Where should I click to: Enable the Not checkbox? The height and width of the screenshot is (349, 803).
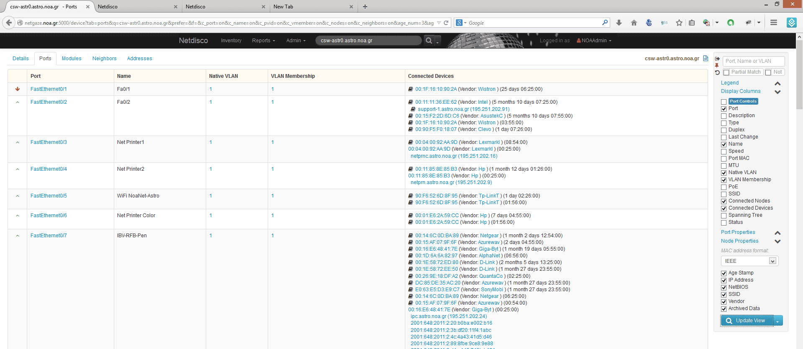click(768, 72)
